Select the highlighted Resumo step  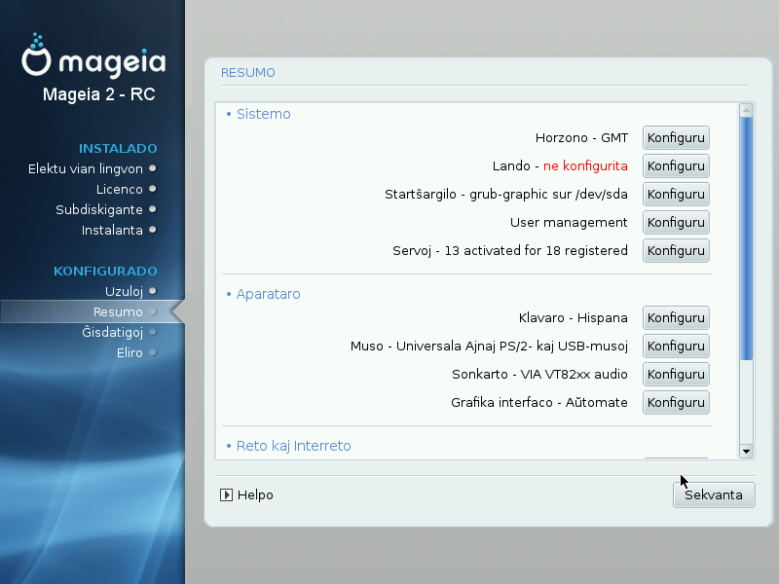pos(118,311)
